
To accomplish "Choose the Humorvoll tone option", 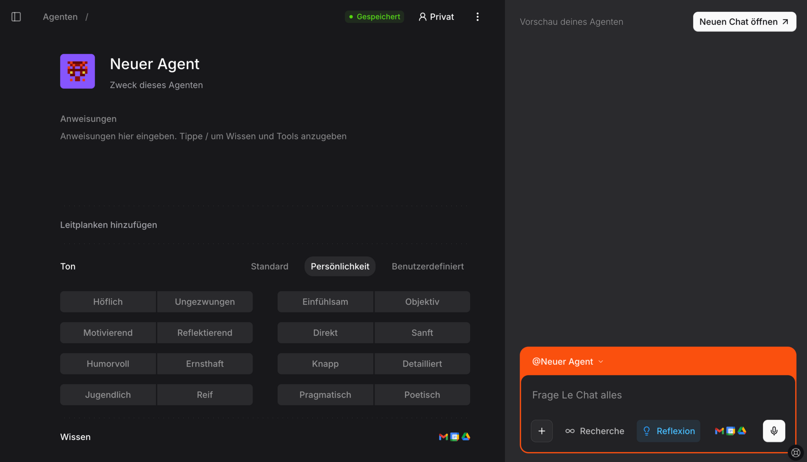I will 108,364.
